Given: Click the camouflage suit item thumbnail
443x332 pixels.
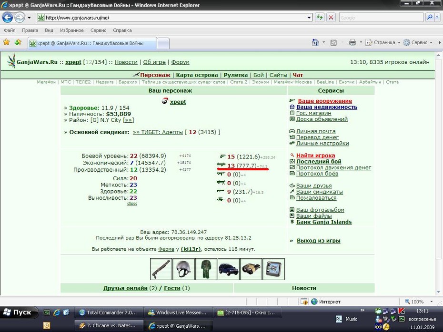Looking at the screenshot, I should (x=206, y=269).
